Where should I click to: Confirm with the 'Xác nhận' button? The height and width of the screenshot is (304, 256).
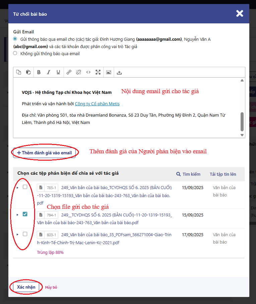point(26,287)
